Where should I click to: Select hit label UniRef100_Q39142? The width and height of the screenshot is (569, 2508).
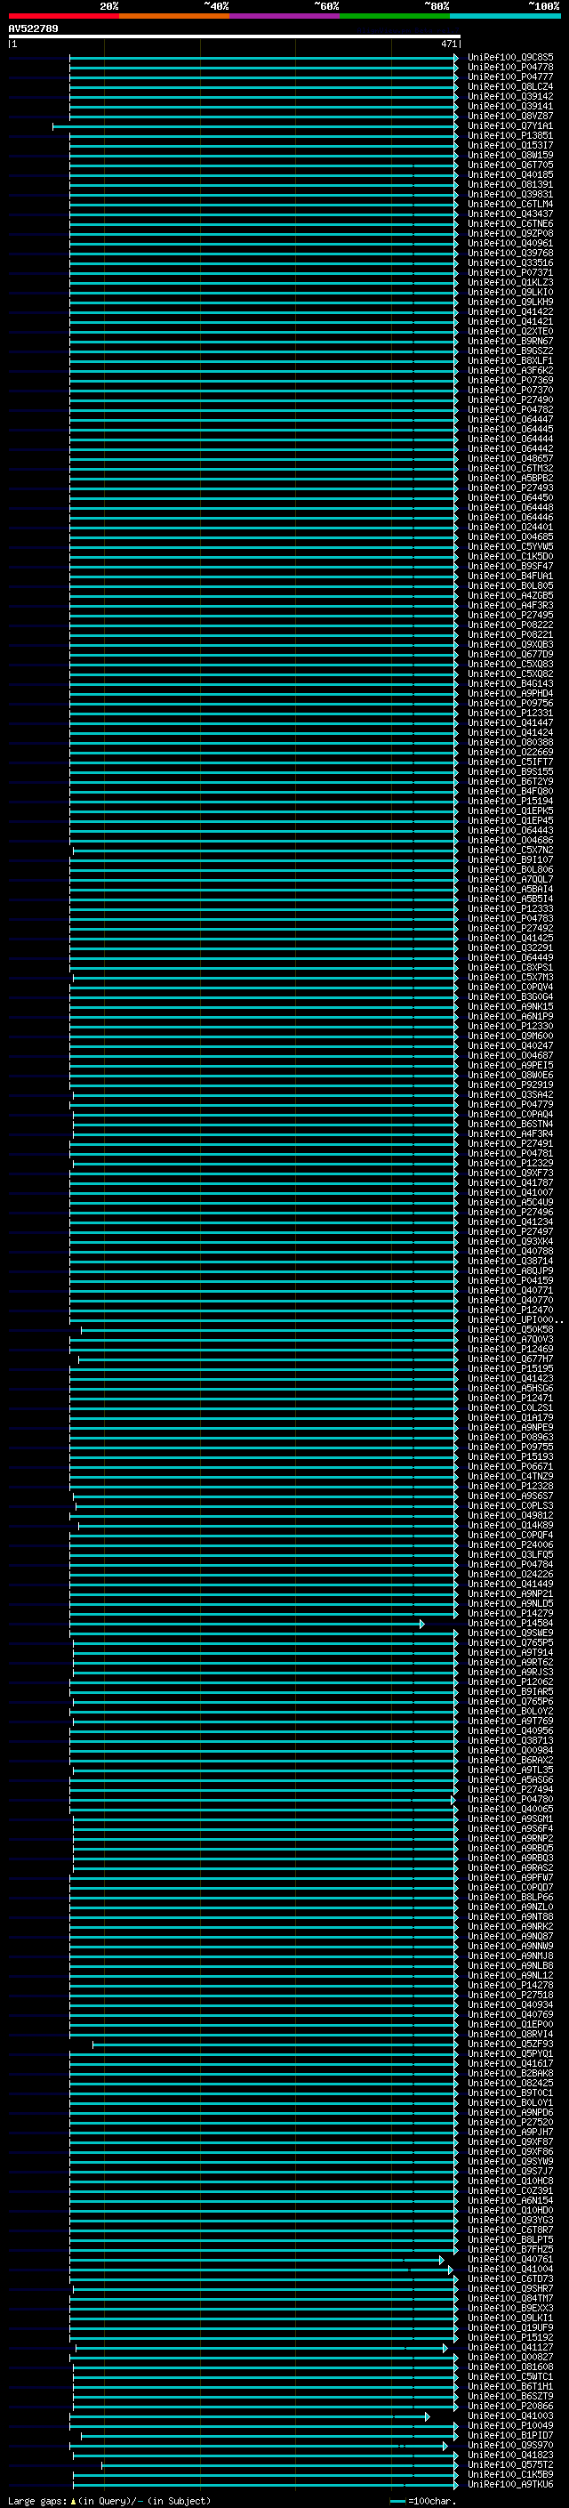(x=510, y=96)
